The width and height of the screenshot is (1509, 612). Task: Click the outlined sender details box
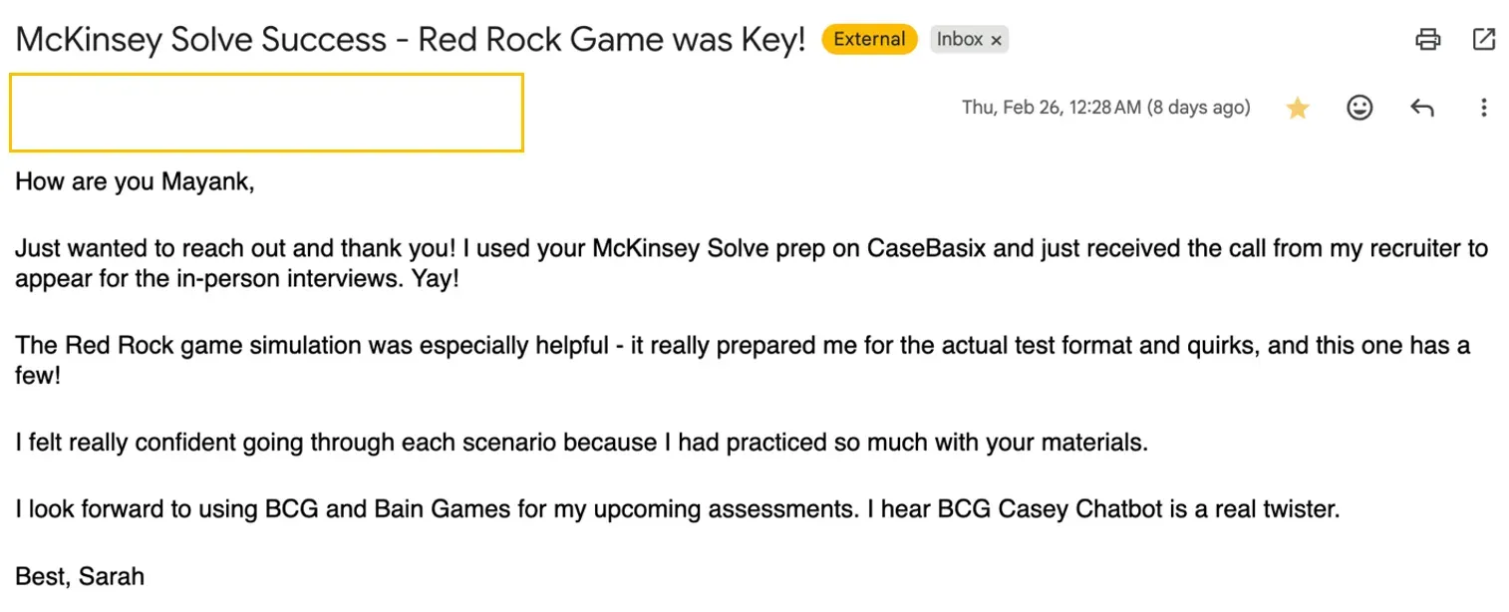(266, 113)
